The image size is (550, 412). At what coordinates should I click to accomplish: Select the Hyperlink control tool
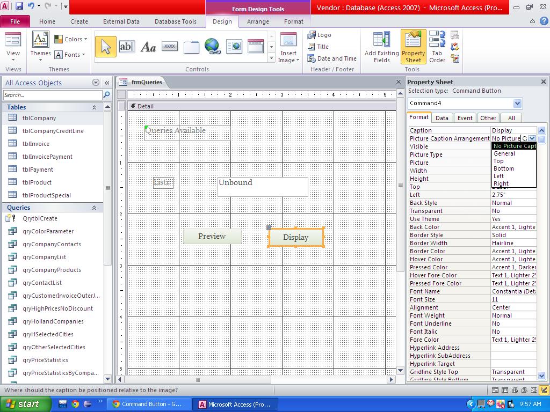click(x=213, y=47)
